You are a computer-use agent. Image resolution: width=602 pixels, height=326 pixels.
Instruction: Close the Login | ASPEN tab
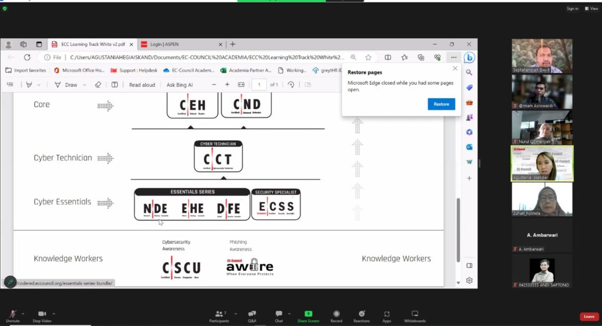220,45
